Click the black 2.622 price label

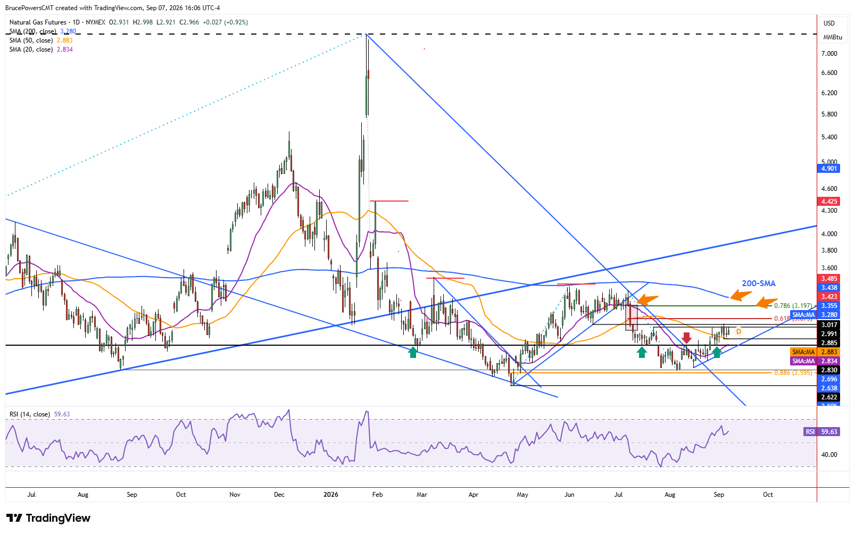click(x=829, y=397)
